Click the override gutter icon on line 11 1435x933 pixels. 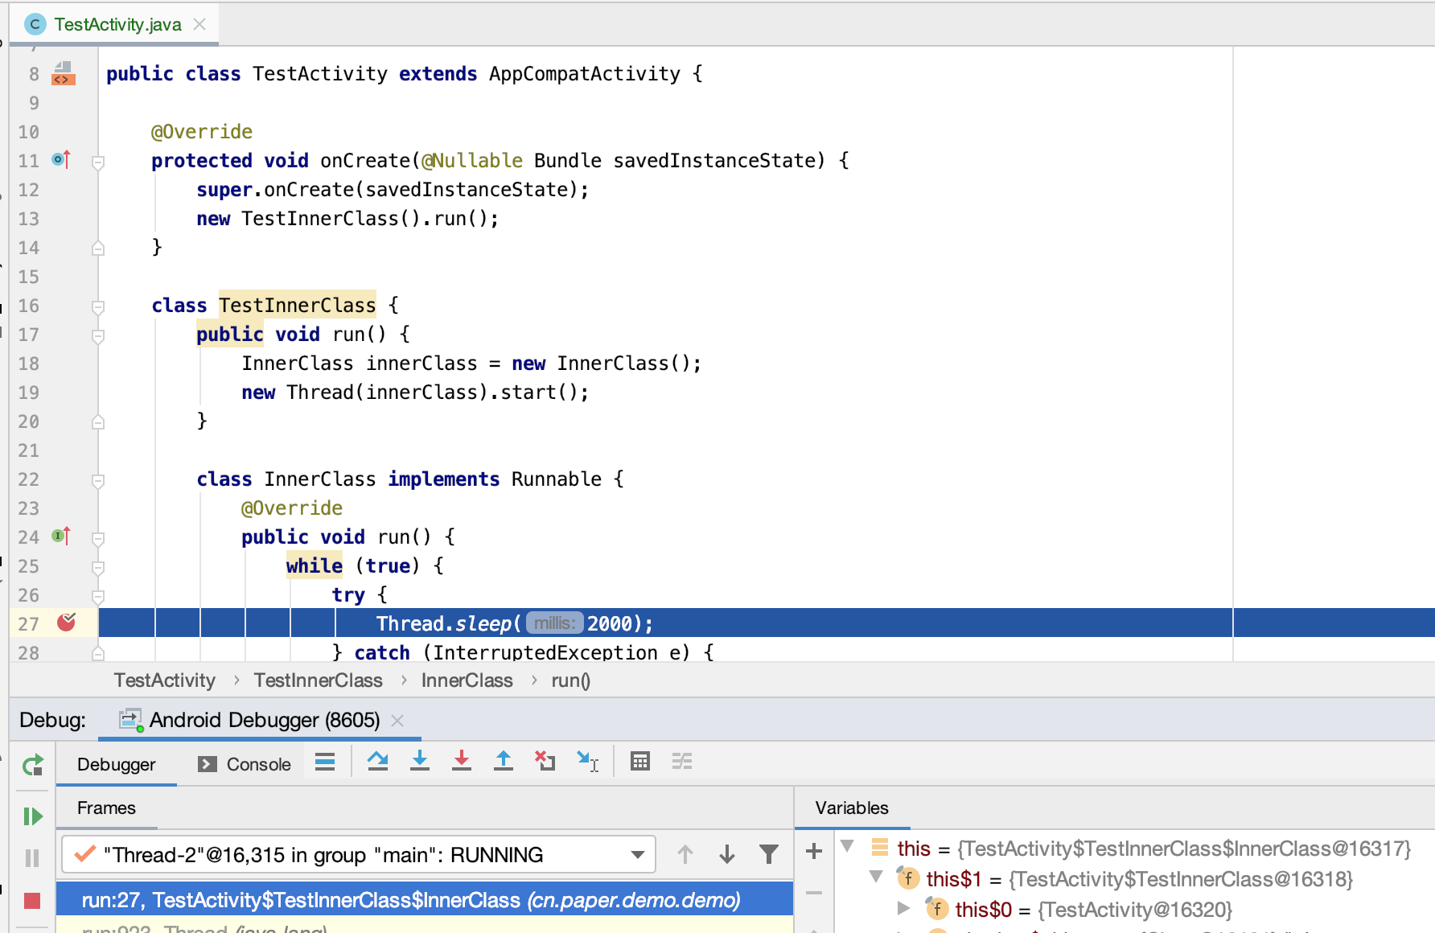pos(61,159)
